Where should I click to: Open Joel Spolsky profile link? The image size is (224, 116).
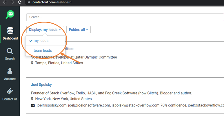(x=41, y=85)
